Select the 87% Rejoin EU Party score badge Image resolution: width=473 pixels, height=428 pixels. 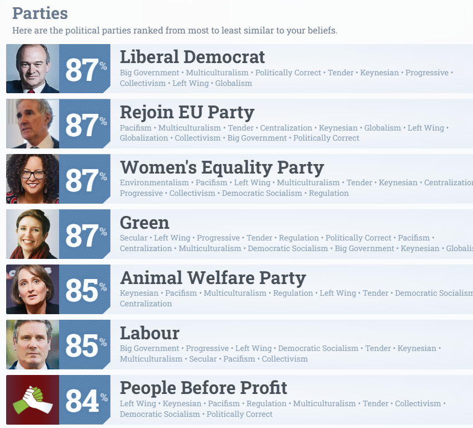click(x=85, y=124)
